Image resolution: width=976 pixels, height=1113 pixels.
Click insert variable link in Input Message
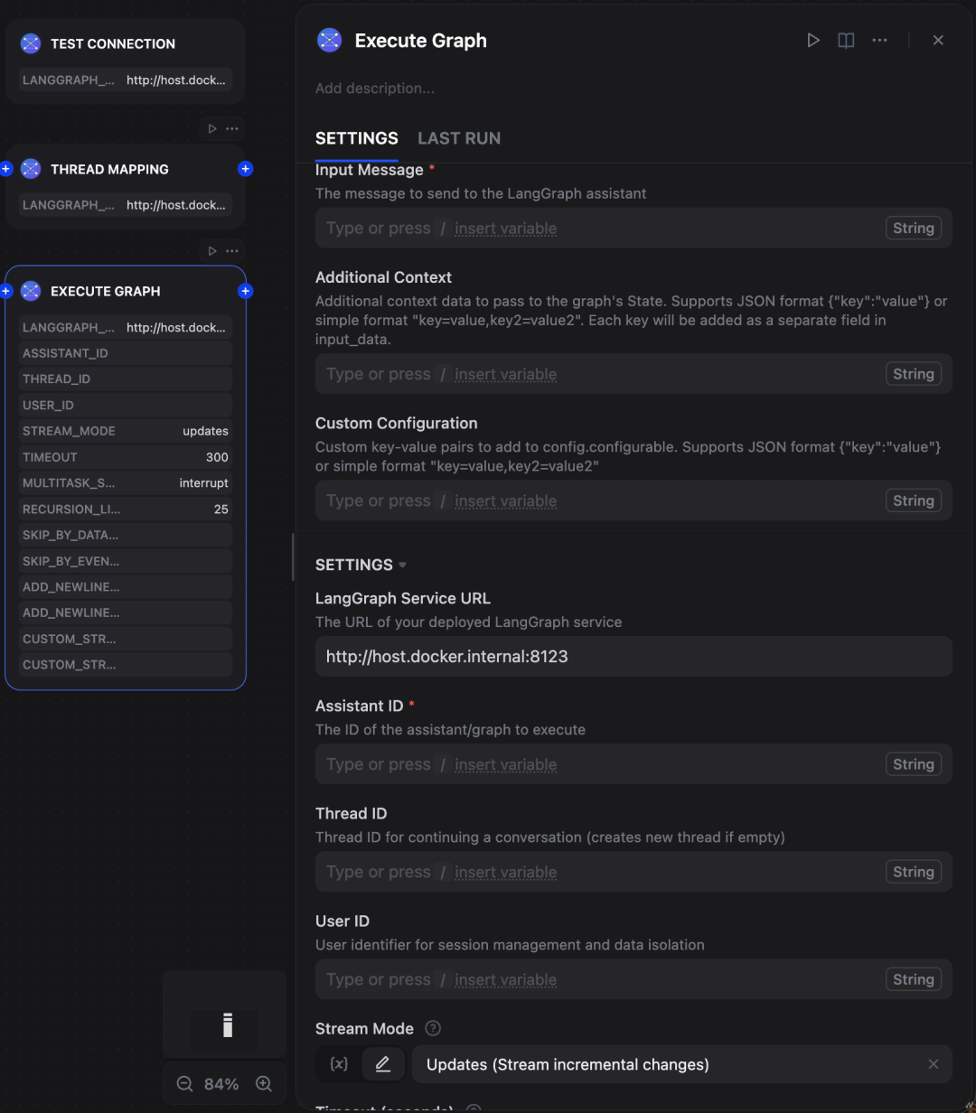pyautogui.click(x=505, y=229)
